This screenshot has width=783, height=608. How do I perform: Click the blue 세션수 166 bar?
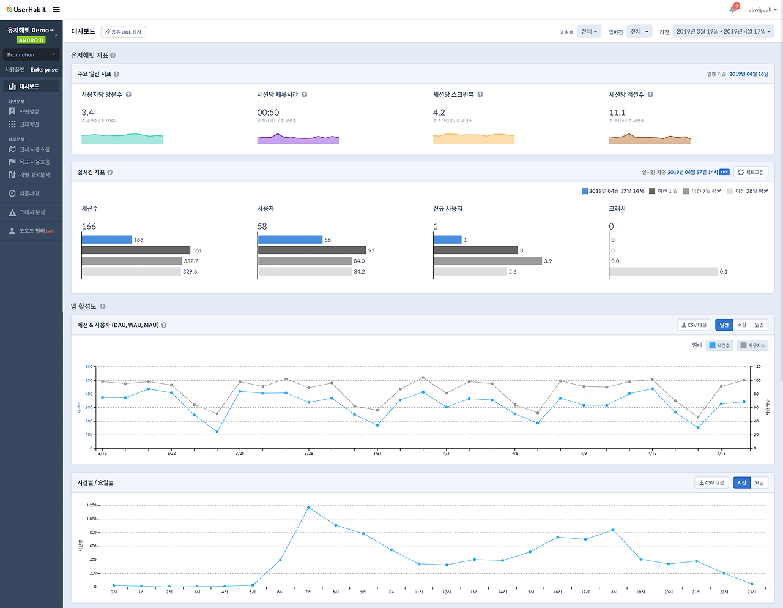point(107,239)
